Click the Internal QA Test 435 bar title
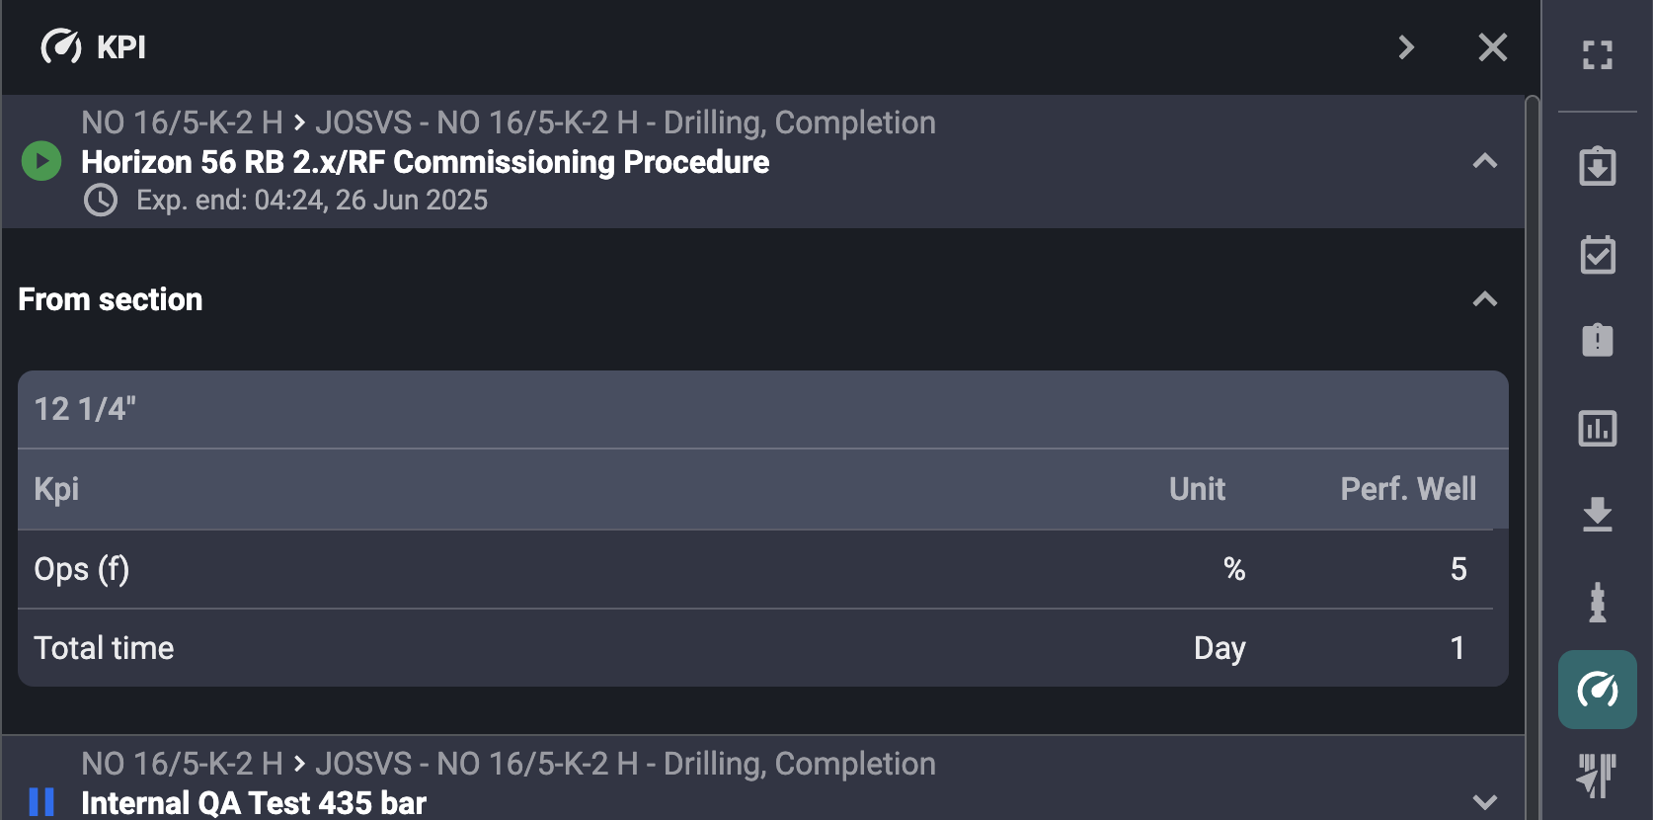Screen dimensions: 1653x820 (254, 802)
